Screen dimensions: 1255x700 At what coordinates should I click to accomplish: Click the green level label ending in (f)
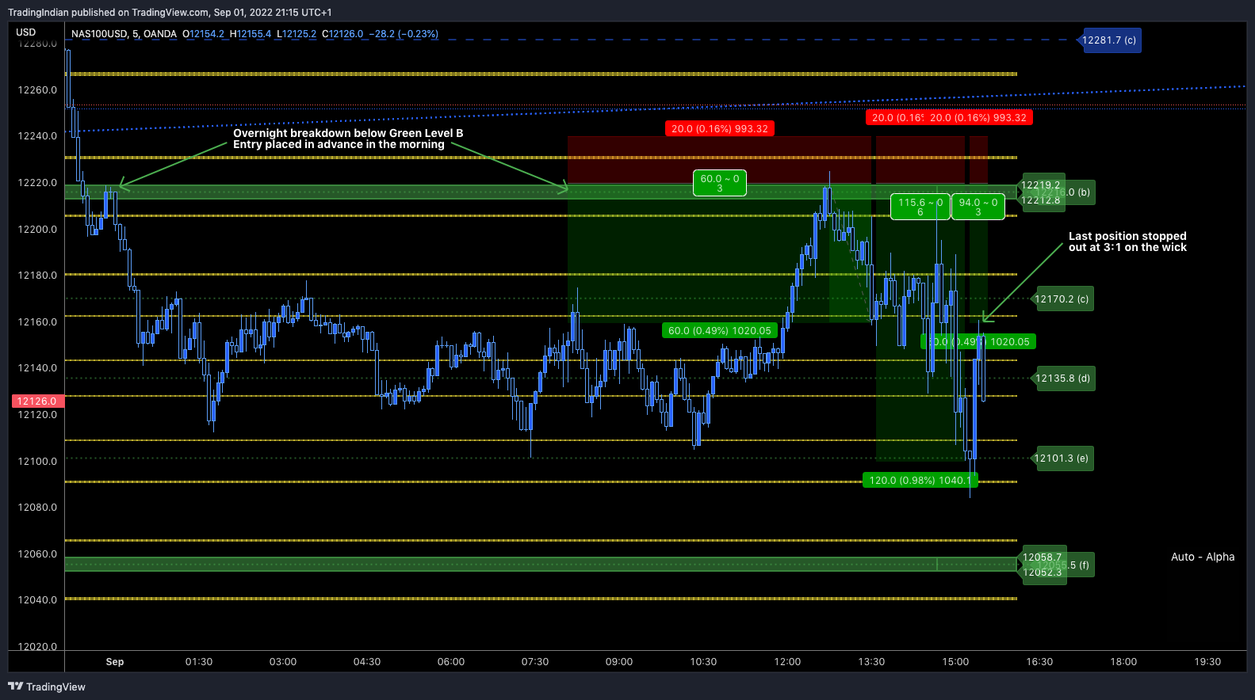click(x=1080, y=565)
